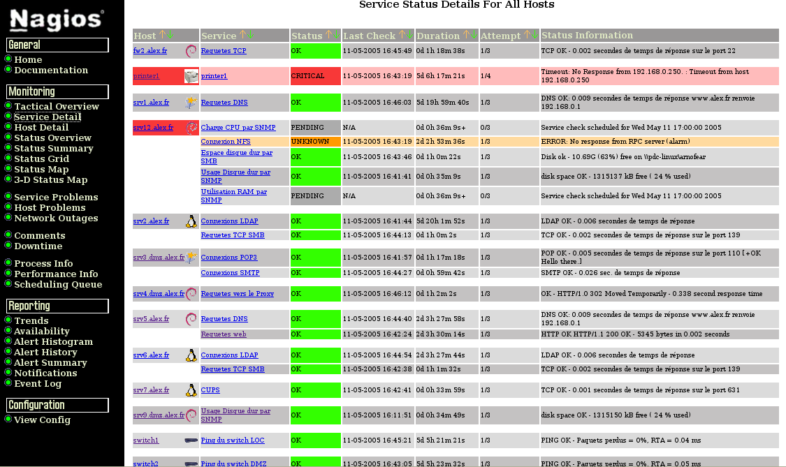This screenshot has height=467, width=786.
Task: Click the Debian icon beside srv4.dmz.alex.fr
Action: [191, 294]
